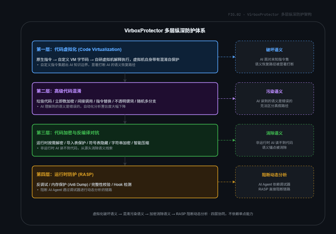Viewport: 336px width, 234px height.
Task: Click the line '反调试 / 内存保护 (Anti Dump)'
Action: tap(84, 184)
